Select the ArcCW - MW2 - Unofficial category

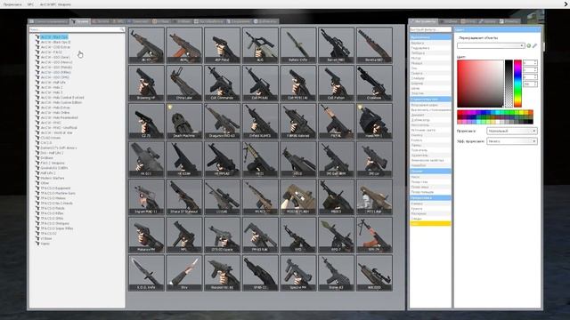(59, 128)
